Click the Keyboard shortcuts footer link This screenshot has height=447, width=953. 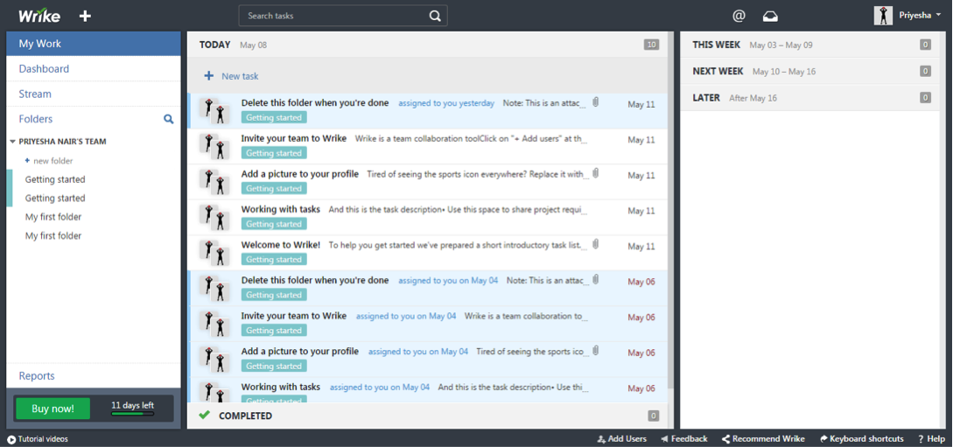click(x=861, y=439)
